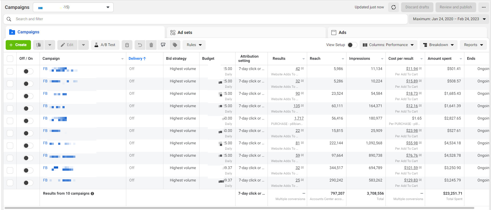Turn on the campaign that spent $1,641.39
Screen dimensions: 491x210
28,108
